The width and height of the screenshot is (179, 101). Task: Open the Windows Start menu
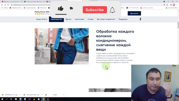[2, 99]
